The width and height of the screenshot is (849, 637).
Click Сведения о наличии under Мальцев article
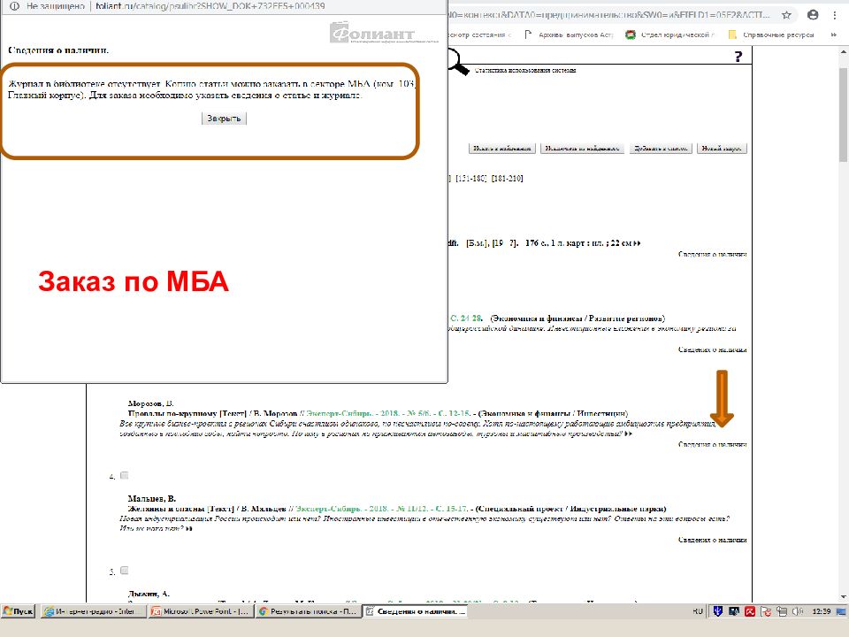(x=712, y=539)
